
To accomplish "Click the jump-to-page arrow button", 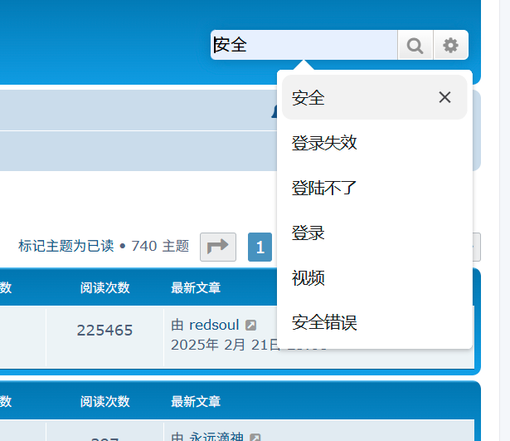I will [218, 247].
